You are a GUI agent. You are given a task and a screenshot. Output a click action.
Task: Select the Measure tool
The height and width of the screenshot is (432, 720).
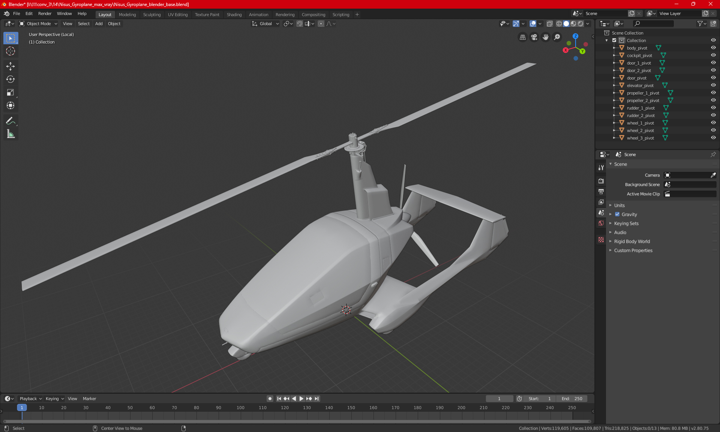coord(10,134)
